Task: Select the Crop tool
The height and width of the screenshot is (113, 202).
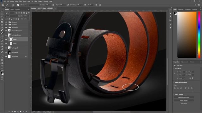Action: click(x=2, y=22)
